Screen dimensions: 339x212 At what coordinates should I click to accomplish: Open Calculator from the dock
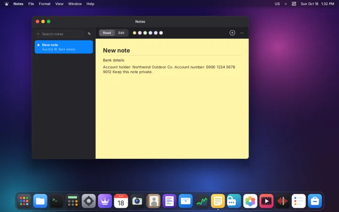click(x=73, y=201)
